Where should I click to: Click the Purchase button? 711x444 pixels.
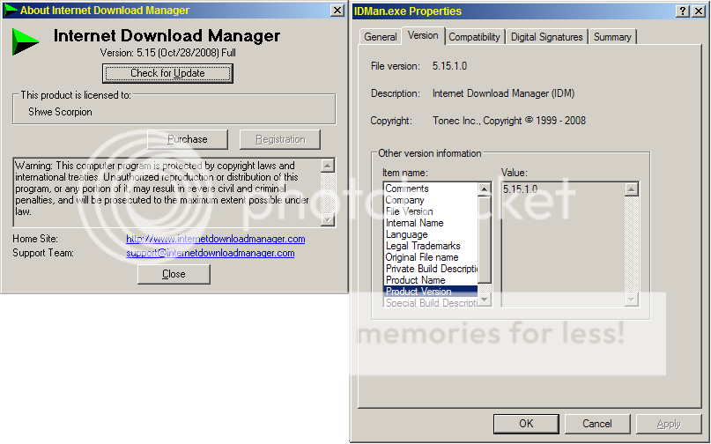(187, 139)
